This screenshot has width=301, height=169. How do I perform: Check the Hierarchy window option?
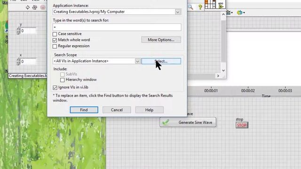click(x=63, y=80)
